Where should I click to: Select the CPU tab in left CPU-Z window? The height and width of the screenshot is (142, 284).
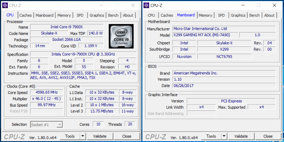10,15
